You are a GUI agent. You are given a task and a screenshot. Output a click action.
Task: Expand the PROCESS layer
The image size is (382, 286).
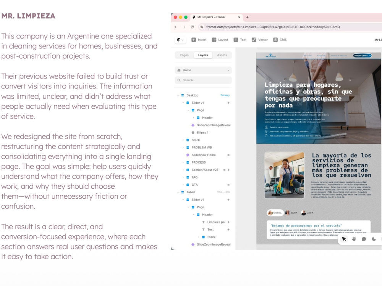click(183, 162)
